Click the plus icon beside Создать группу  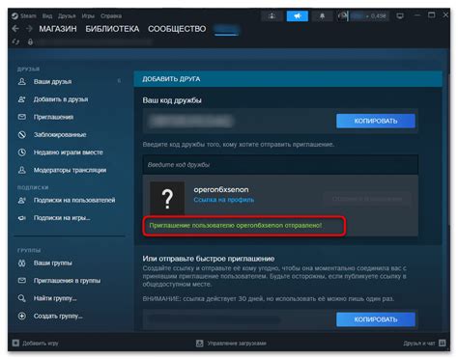click(22, 316)
